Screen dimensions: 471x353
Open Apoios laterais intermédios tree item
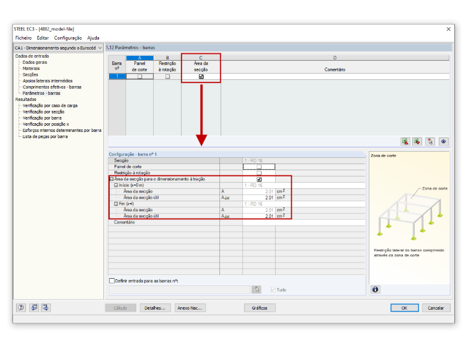[48, 81]
